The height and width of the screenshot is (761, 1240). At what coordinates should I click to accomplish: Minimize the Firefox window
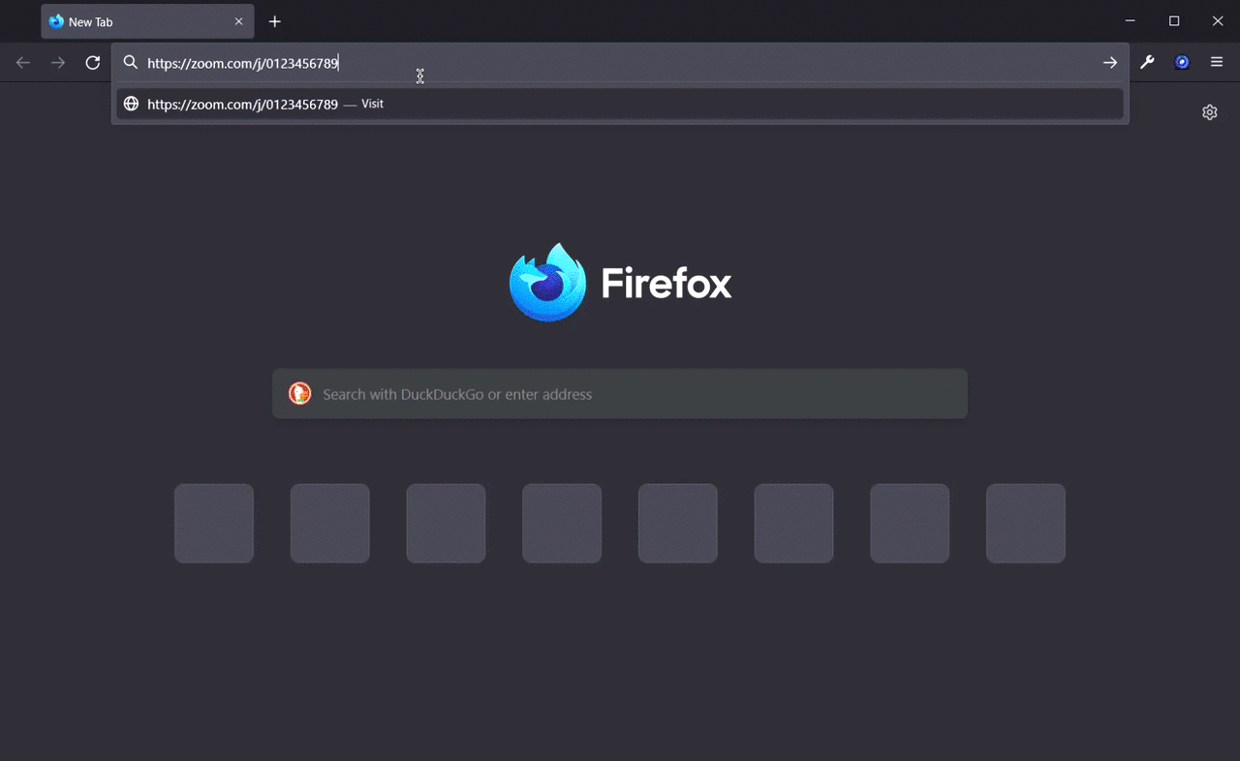coord(1130,21)
